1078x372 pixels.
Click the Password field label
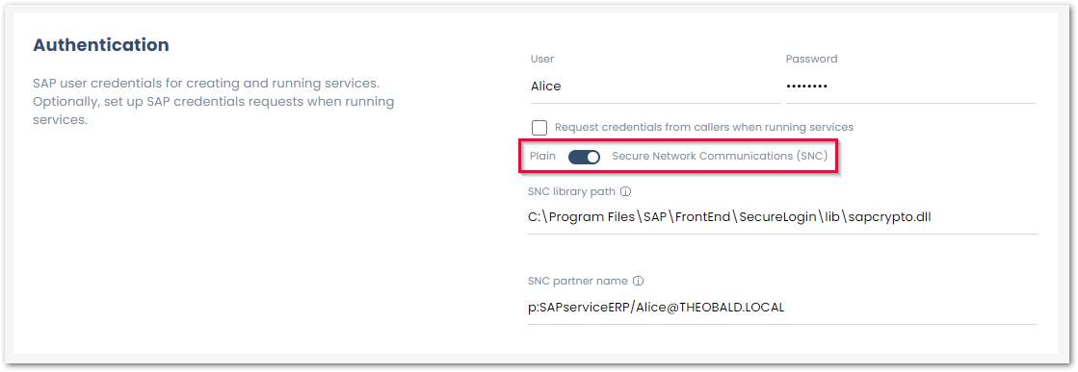tap(811, 59)
